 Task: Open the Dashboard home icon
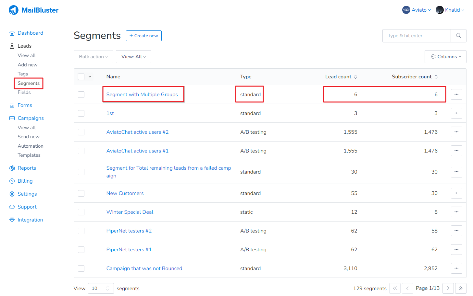point(12,33)
